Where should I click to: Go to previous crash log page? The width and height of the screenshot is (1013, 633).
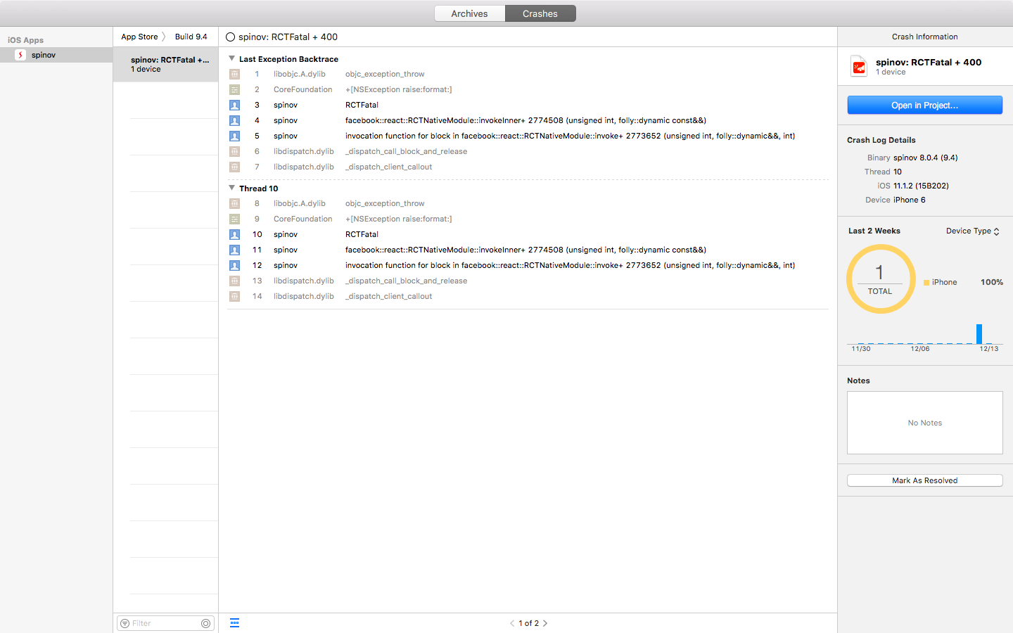(512, 623)
